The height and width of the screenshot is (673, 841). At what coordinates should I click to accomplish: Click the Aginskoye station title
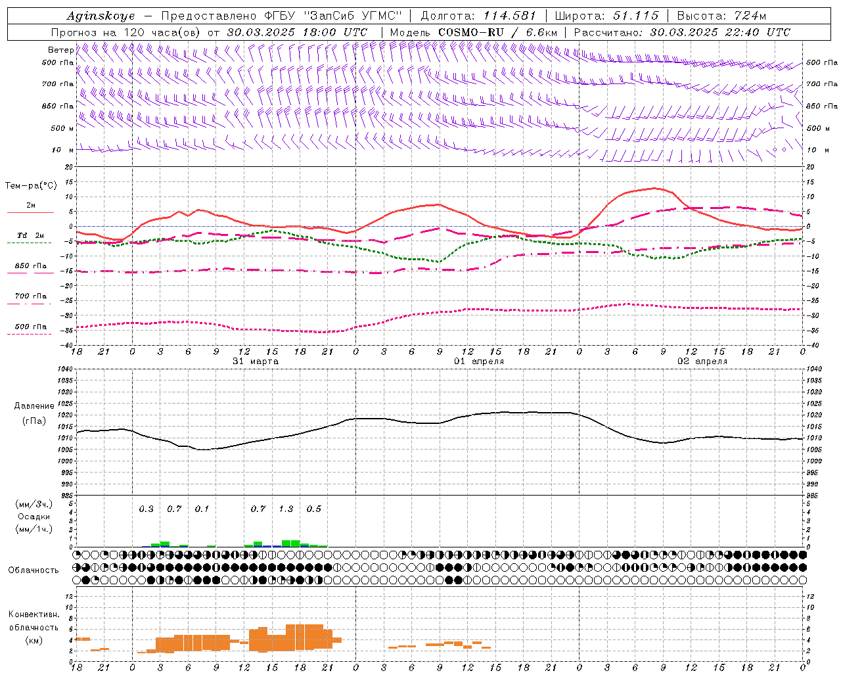tap(101, 16)
